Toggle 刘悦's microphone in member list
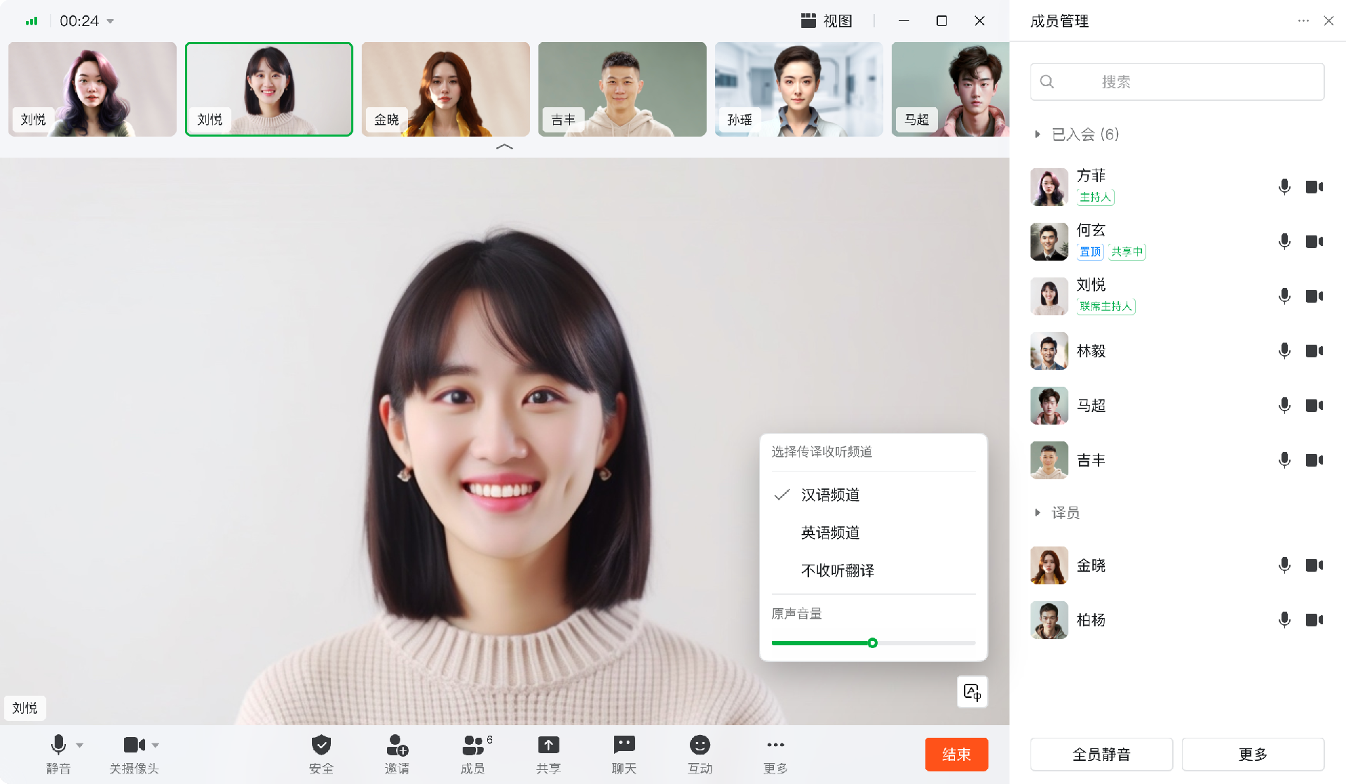 [x=1284, y=296]
